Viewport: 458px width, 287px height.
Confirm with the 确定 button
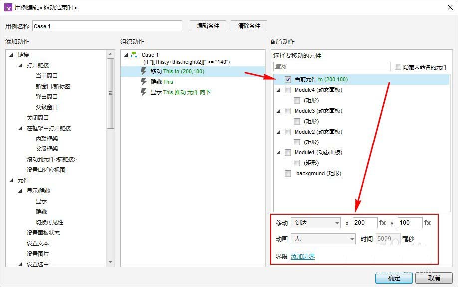click(394, 278)
